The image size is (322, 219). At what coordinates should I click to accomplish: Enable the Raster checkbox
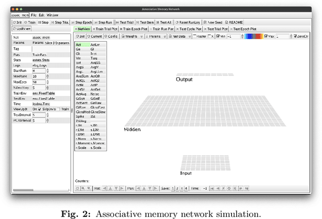click(x=195, y=36)
